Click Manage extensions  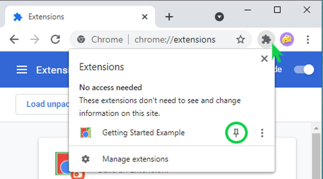[135, 159]
